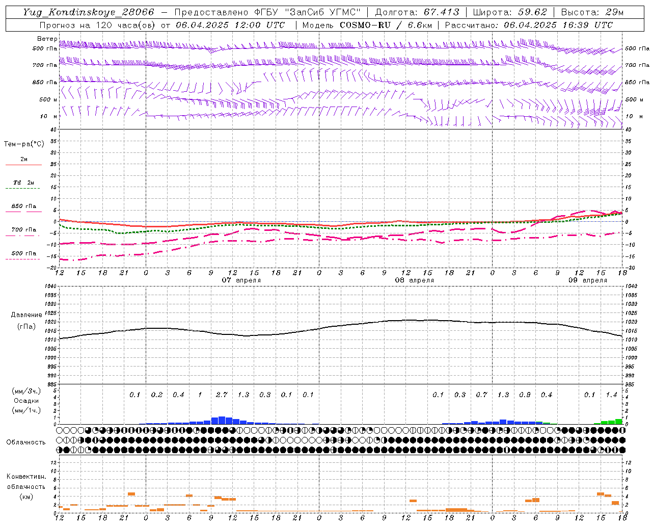The height and width of the screenshot is (522, 652).
Task: Select the (км) unit label under convective cloudiness
Action: coord(26,497)
